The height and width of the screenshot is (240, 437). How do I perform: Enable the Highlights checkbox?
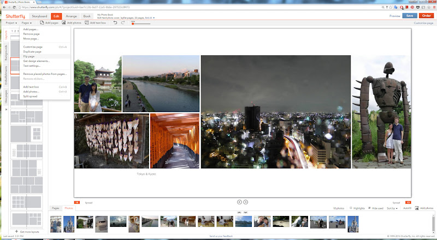tap(351, 208)
